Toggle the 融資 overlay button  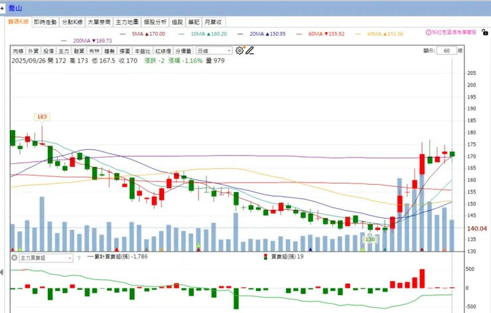(79, 51)
